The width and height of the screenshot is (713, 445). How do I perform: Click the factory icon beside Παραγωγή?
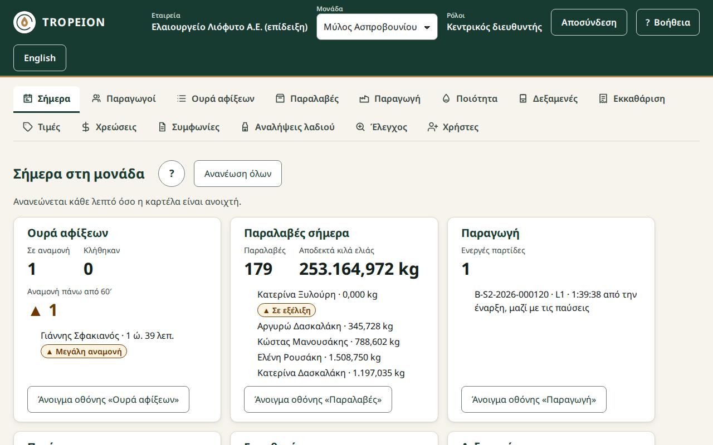pos(364,98)
